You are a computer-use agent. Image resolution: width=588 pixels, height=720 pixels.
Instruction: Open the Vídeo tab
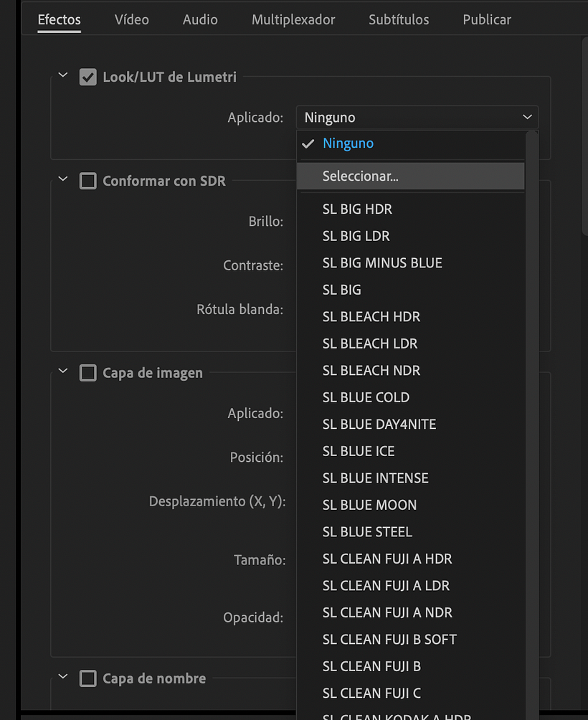point(131,20)
